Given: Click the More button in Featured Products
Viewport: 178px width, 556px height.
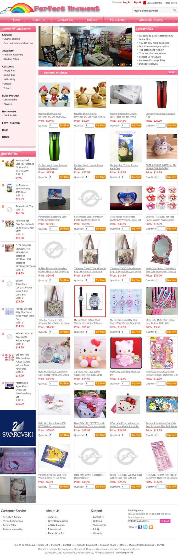Looking at the screenshot, I should tap(171, 72).
